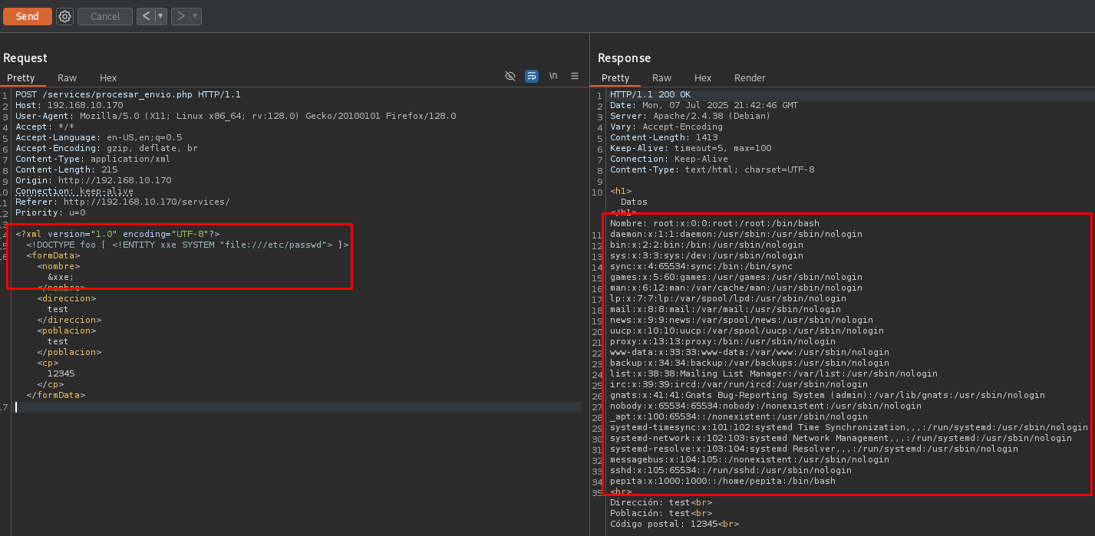Switch Request view to Raw tab

(67, 77)
